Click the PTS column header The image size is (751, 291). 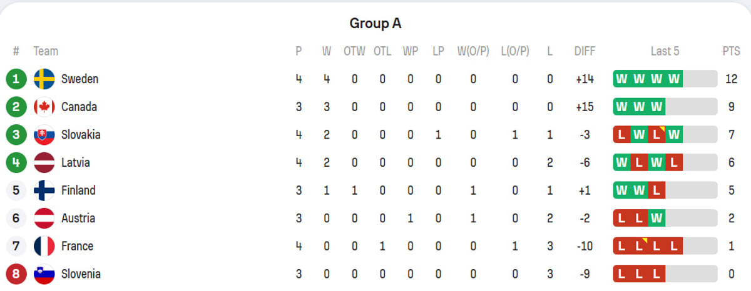click(x=731, y=51)
